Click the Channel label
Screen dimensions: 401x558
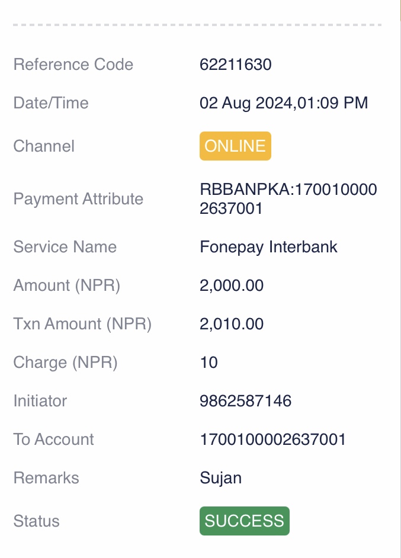coord(44,146)
